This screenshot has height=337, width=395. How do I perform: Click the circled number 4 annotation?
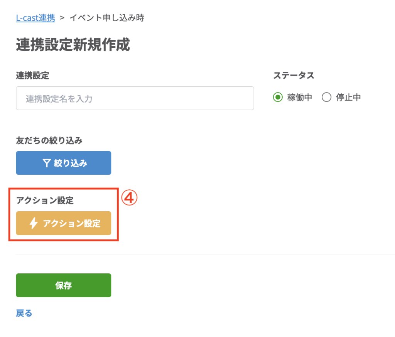[x=129, y=198]
